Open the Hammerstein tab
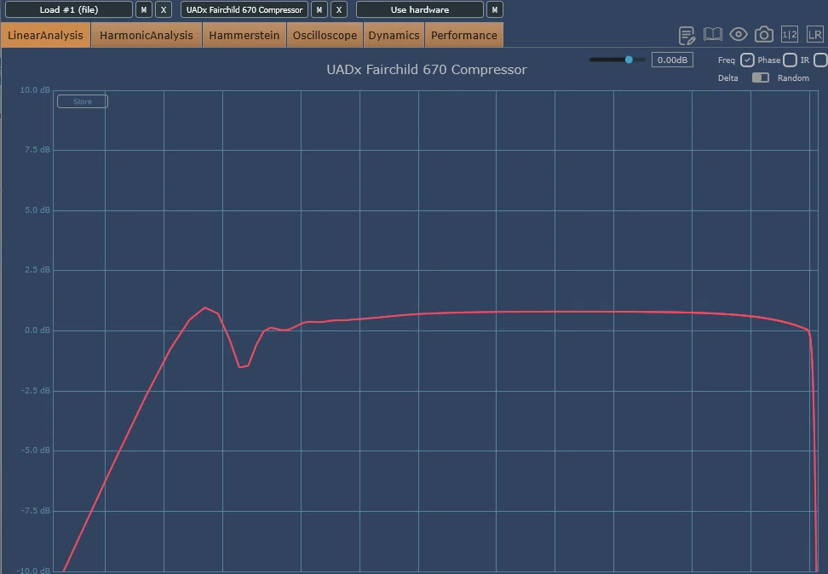This screenshot has width=828, height=574. (244, 36)
